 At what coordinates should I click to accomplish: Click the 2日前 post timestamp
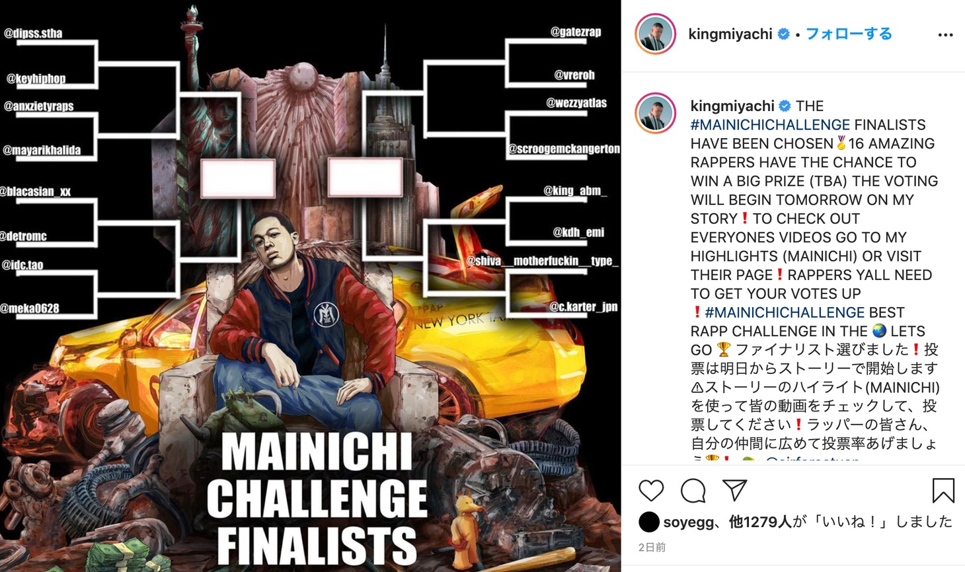(x=652, y=547)
